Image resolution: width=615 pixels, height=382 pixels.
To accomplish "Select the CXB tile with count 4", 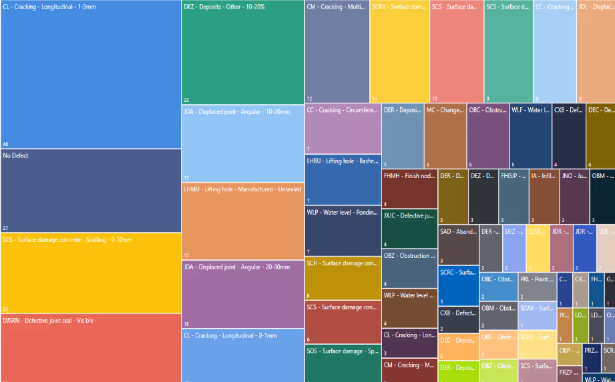I will tap(569, 136).
